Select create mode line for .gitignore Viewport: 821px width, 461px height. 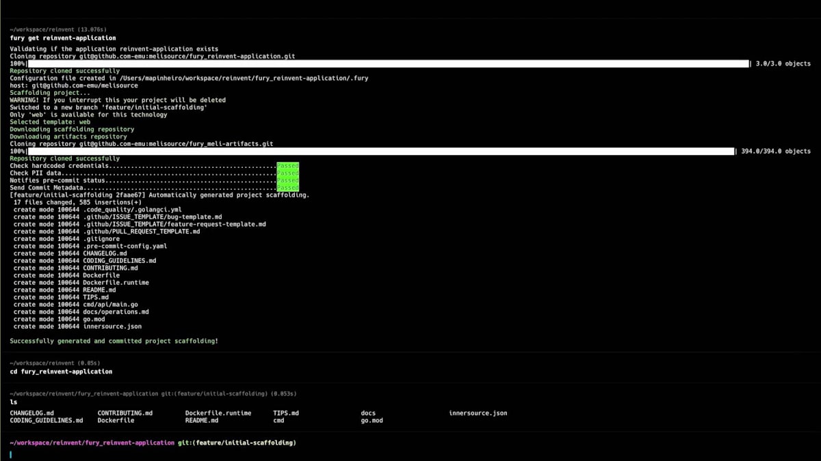tap(66, 239)
